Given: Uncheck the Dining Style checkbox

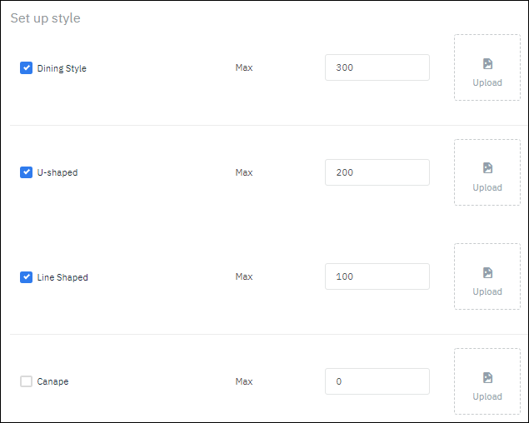Looking at the screenshot, I should pyautogui.click(x=26, y=68).
